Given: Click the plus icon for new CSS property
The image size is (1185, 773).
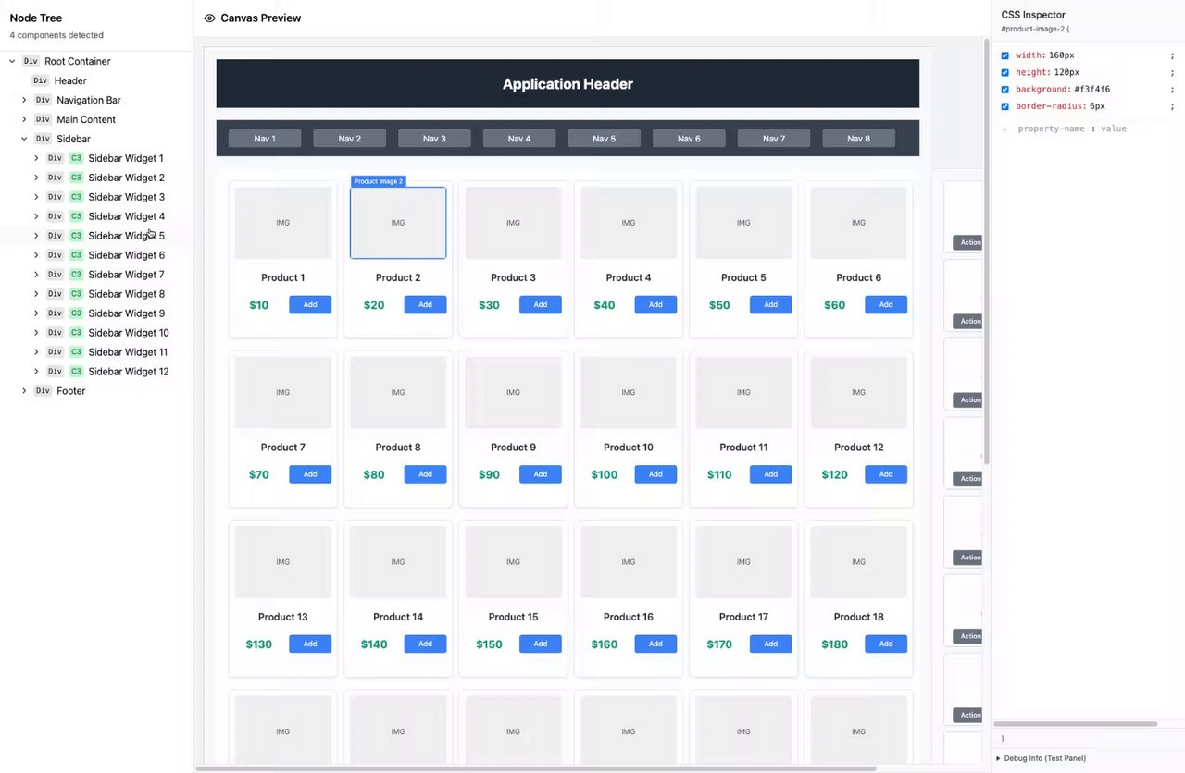Looking at the screenshot, I should click(x=1005, y=129).
